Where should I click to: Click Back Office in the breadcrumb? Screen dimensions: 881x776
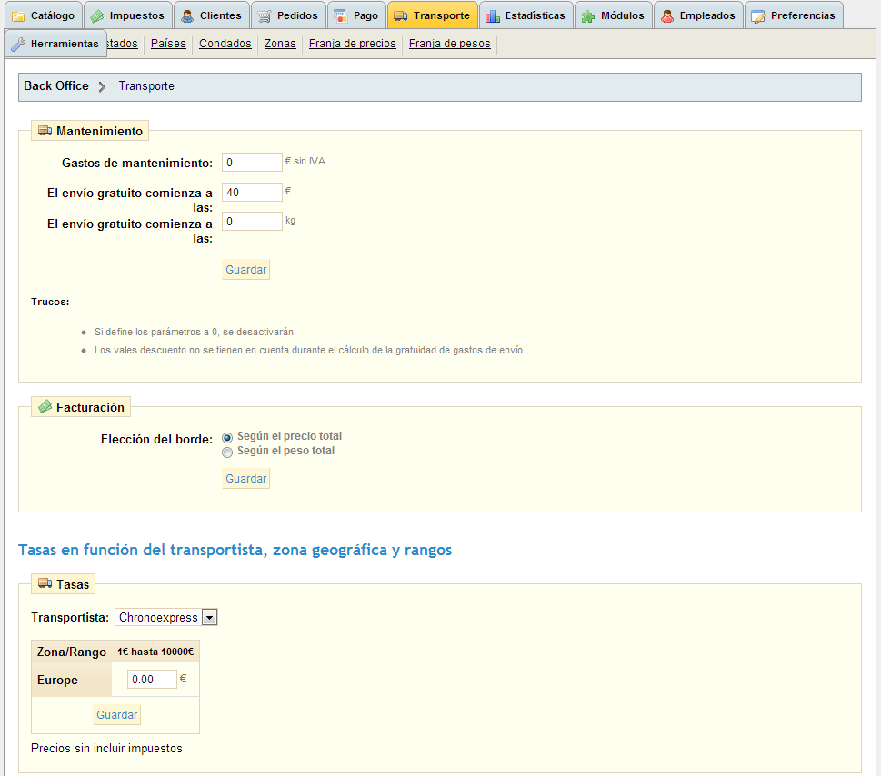tap(56, 86)
